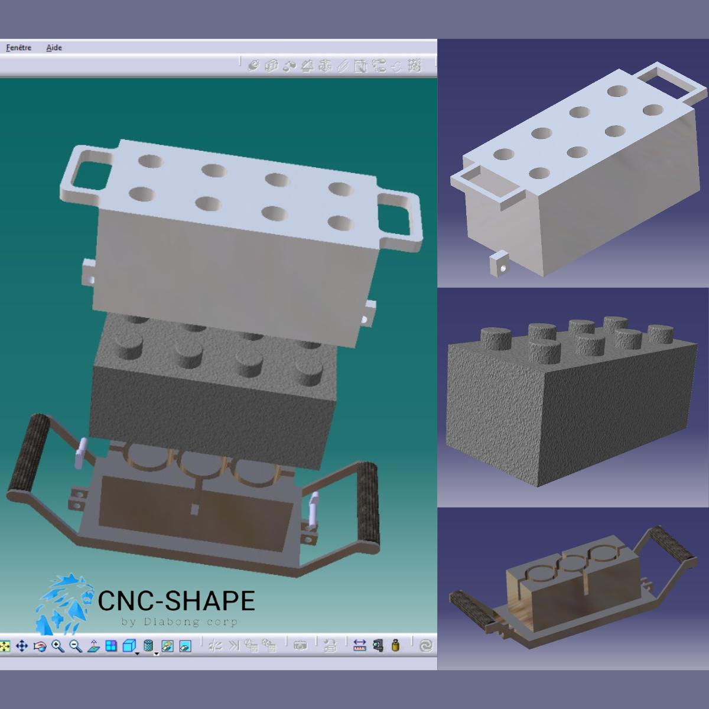Click the Replace Component pencil-like icon
The width and height of the screenshot is (709, 709).
[x=343, y=66]
